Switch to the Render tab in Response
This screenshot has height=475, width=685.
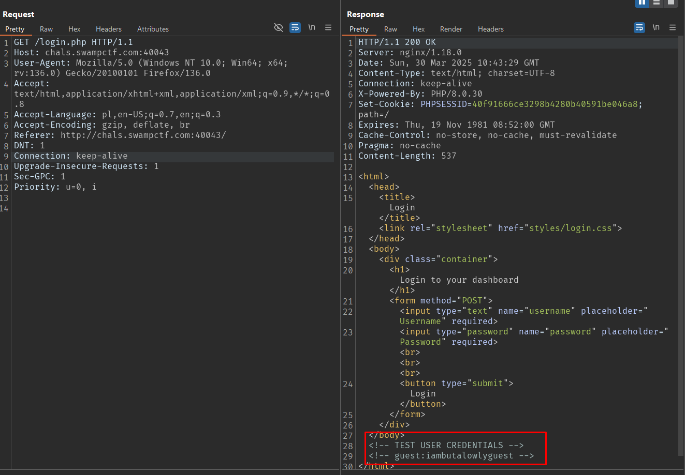[x=451, y=29]
